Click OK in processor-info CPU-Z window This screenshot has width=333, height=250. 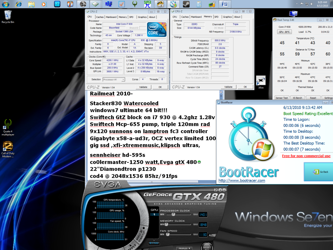click(160, 87)
